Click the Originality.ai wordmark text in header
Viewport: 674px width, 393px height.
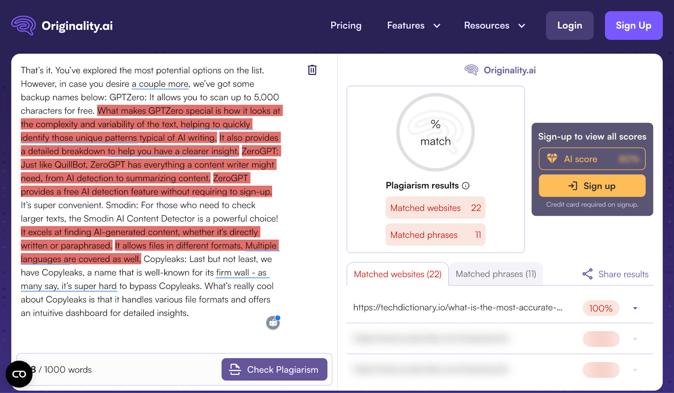[x=77, y=26]
